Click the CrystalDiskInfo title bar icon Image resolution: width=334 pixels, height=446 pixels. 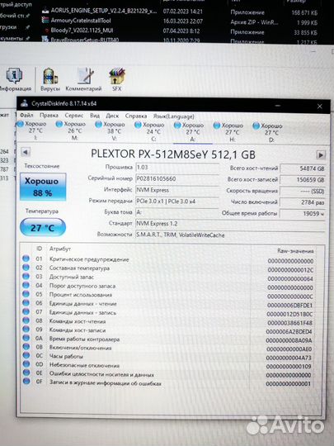[x=25, y=103]
